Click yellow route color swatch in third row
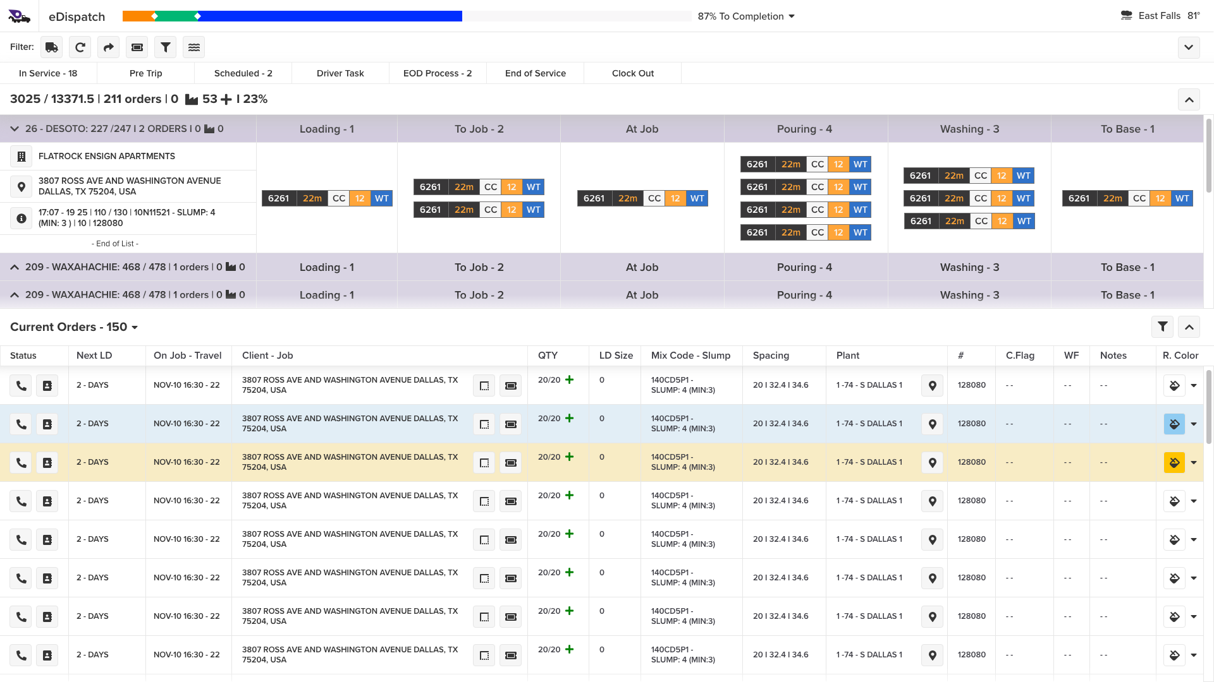Viewport: 1214px width, 682px height. point(1174,463)
